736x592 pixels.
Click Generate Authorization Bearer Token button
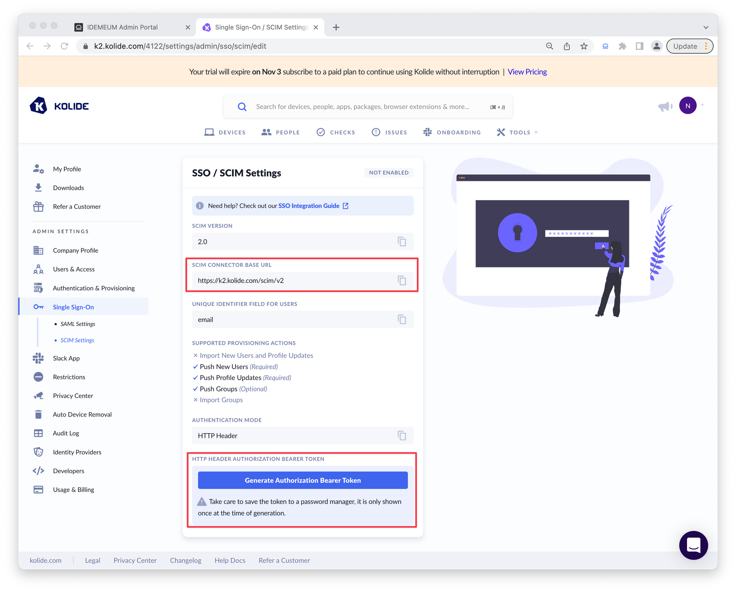click(x=302, y=480)
